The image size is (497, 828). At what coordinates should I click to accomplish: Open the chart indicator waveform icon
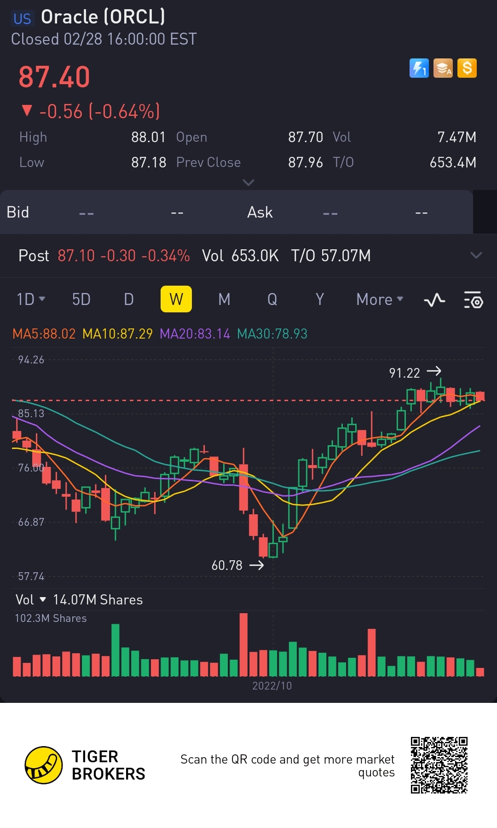click(434, 300)
